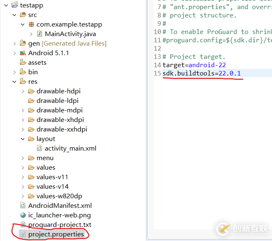Expand the values-v14 folder arrow

(x=23, y=187)
